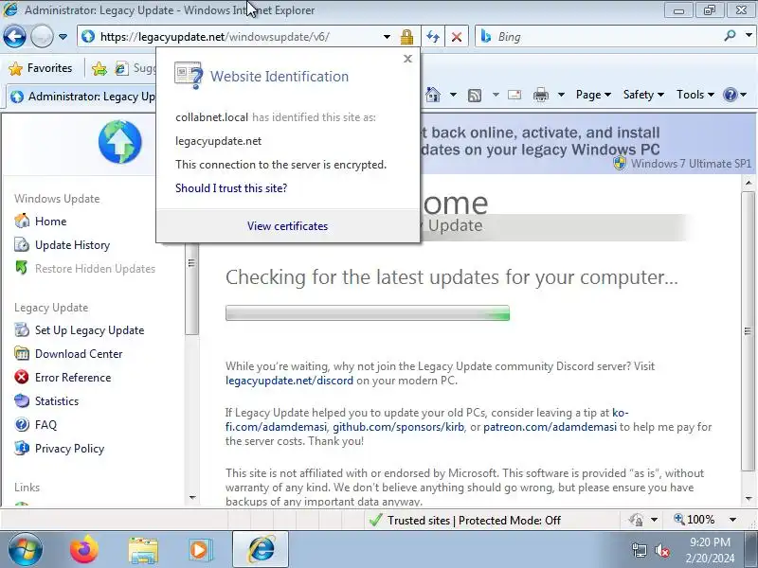Click the Download Center icon
This screenshot has width=758, height=568.
click(21, 353)
